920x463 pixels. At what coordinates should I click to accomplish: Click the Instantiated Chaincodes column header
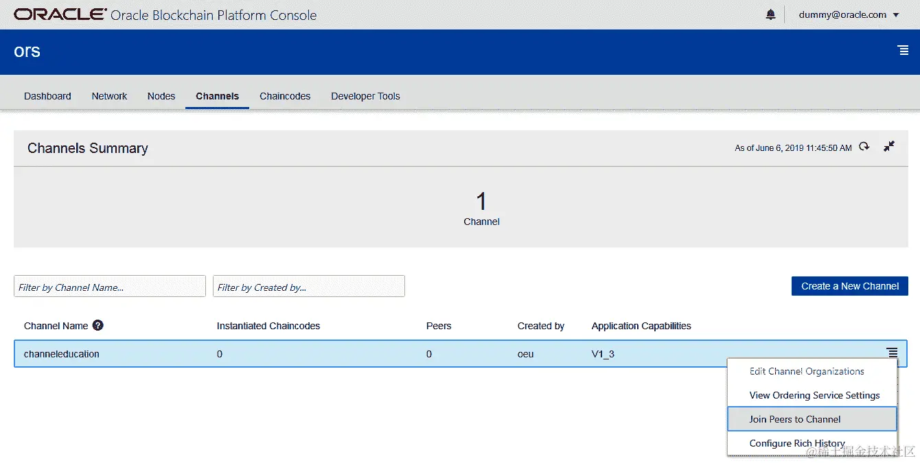[268, 326]
